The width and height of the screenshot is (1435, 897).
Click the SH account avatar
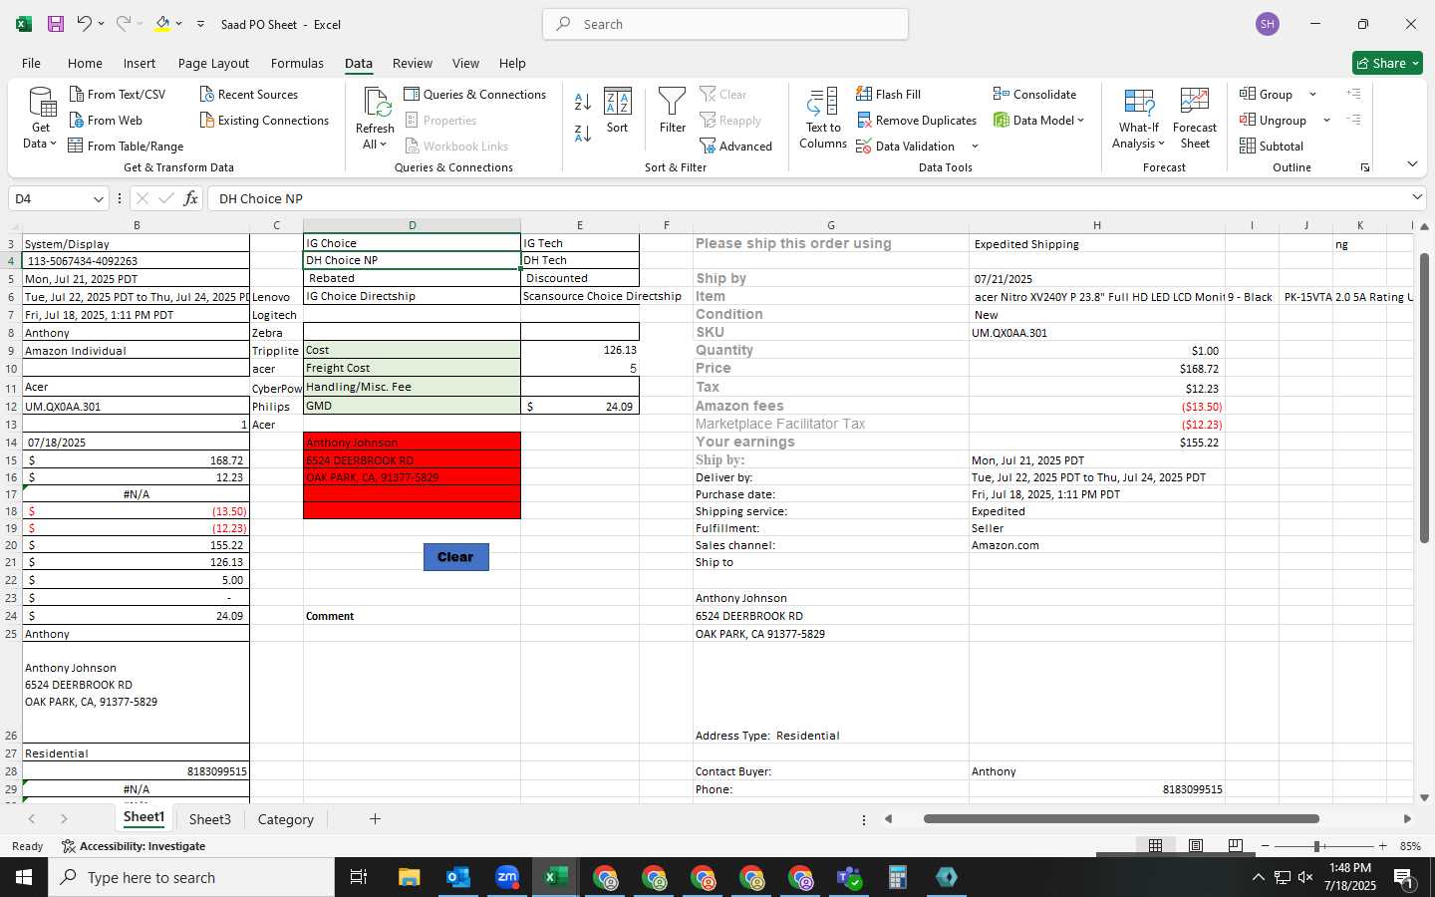(x=1268, y=24)
